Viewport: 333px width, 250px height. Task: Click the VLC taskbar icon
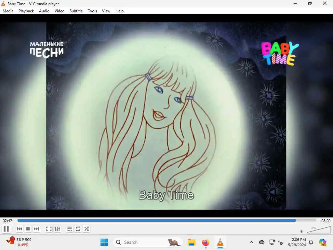coord(220,242)
